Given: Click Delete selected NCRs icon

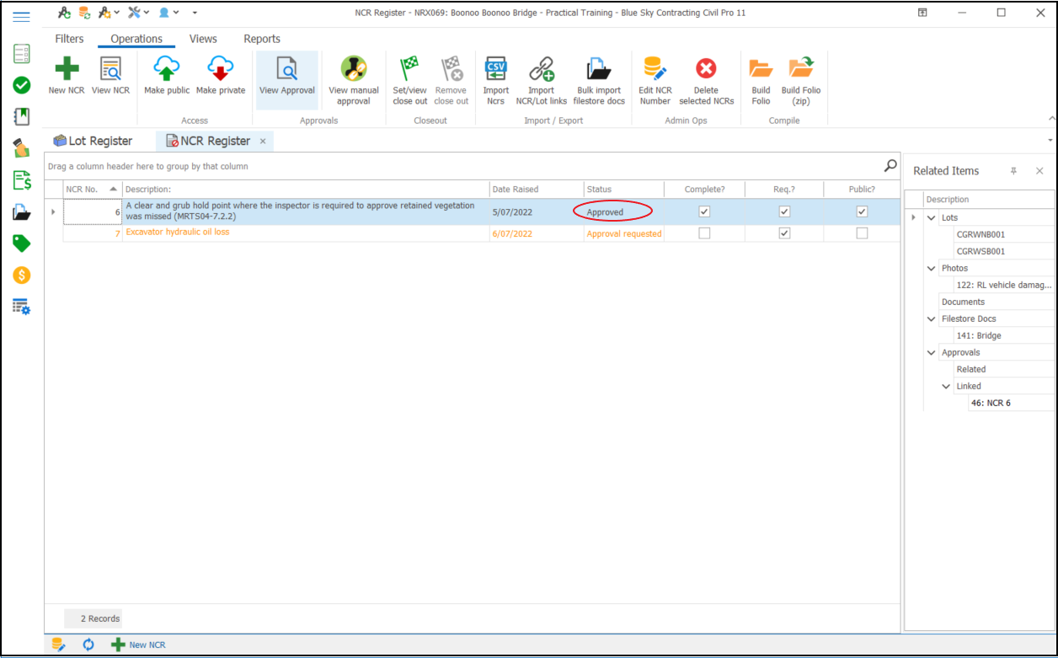Looking at the screenshot, I should pyautogui.click(x=706, y=69).
